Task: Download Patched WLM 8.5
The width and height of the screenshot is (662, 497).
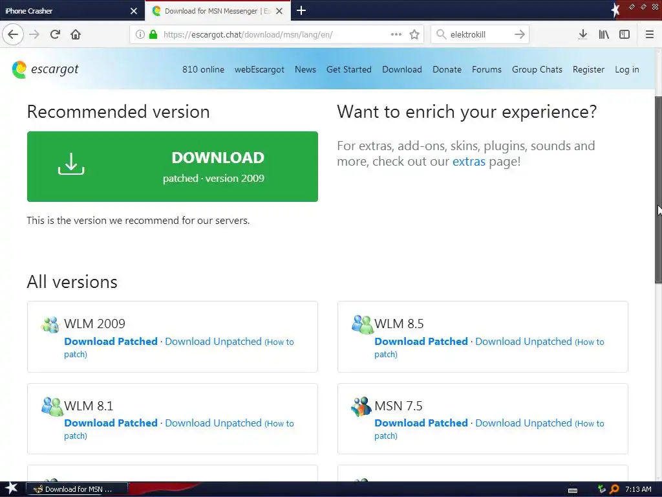Action: point(421,342)
